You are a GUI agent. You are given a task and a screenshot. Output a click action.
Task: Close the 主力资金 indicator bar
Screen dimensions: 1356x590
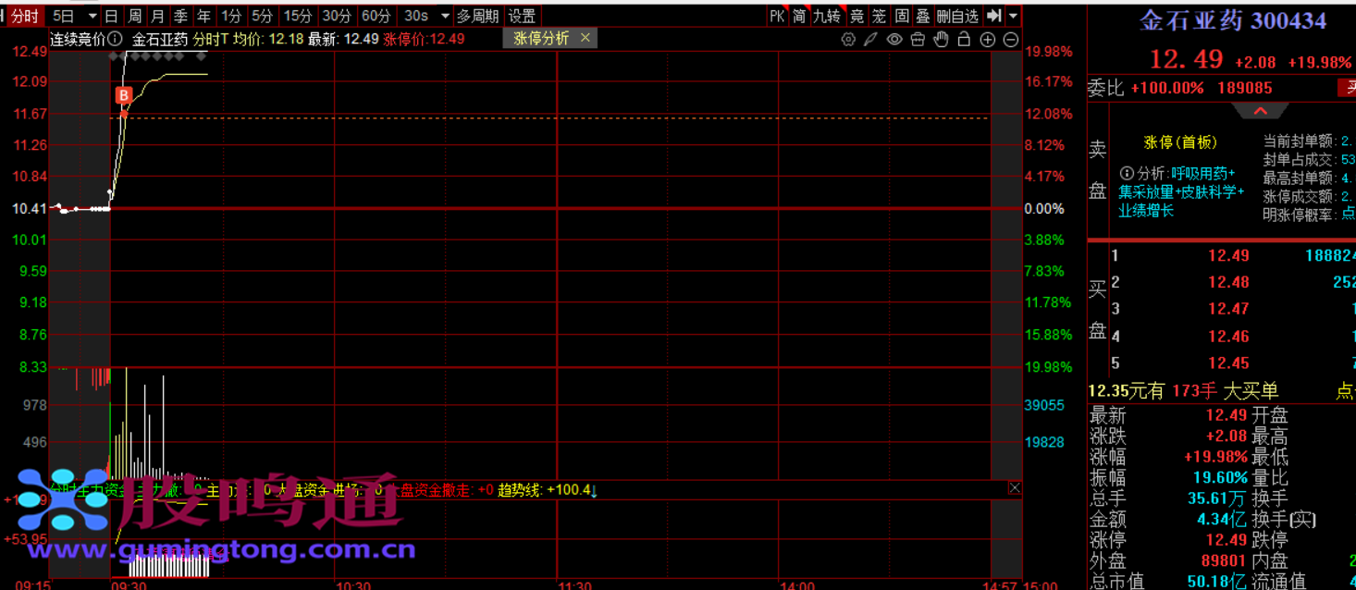coord(1015,488)
